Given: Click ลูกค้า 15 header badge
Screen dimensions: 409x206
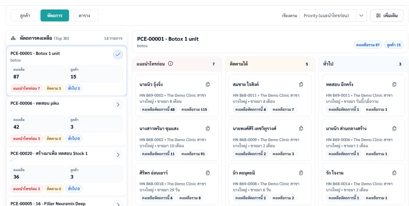Looking at the screenshot, I should (x=394, y=45).
